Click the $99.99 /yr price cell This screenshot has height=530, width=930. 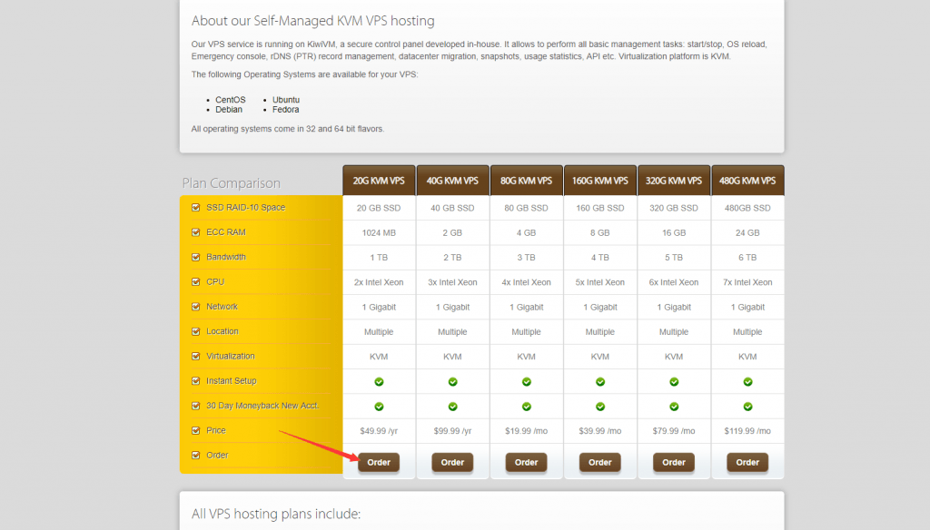(x=452, y=431)
